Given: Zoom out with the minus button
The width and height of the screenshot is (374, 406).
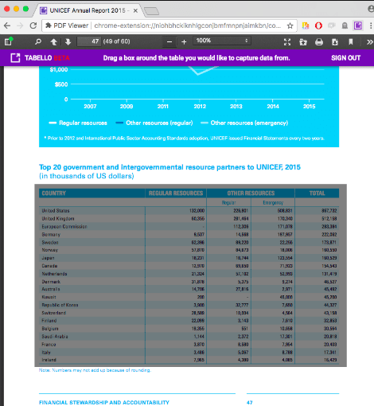Looking at the screenshot, I should tap(169, 42).
